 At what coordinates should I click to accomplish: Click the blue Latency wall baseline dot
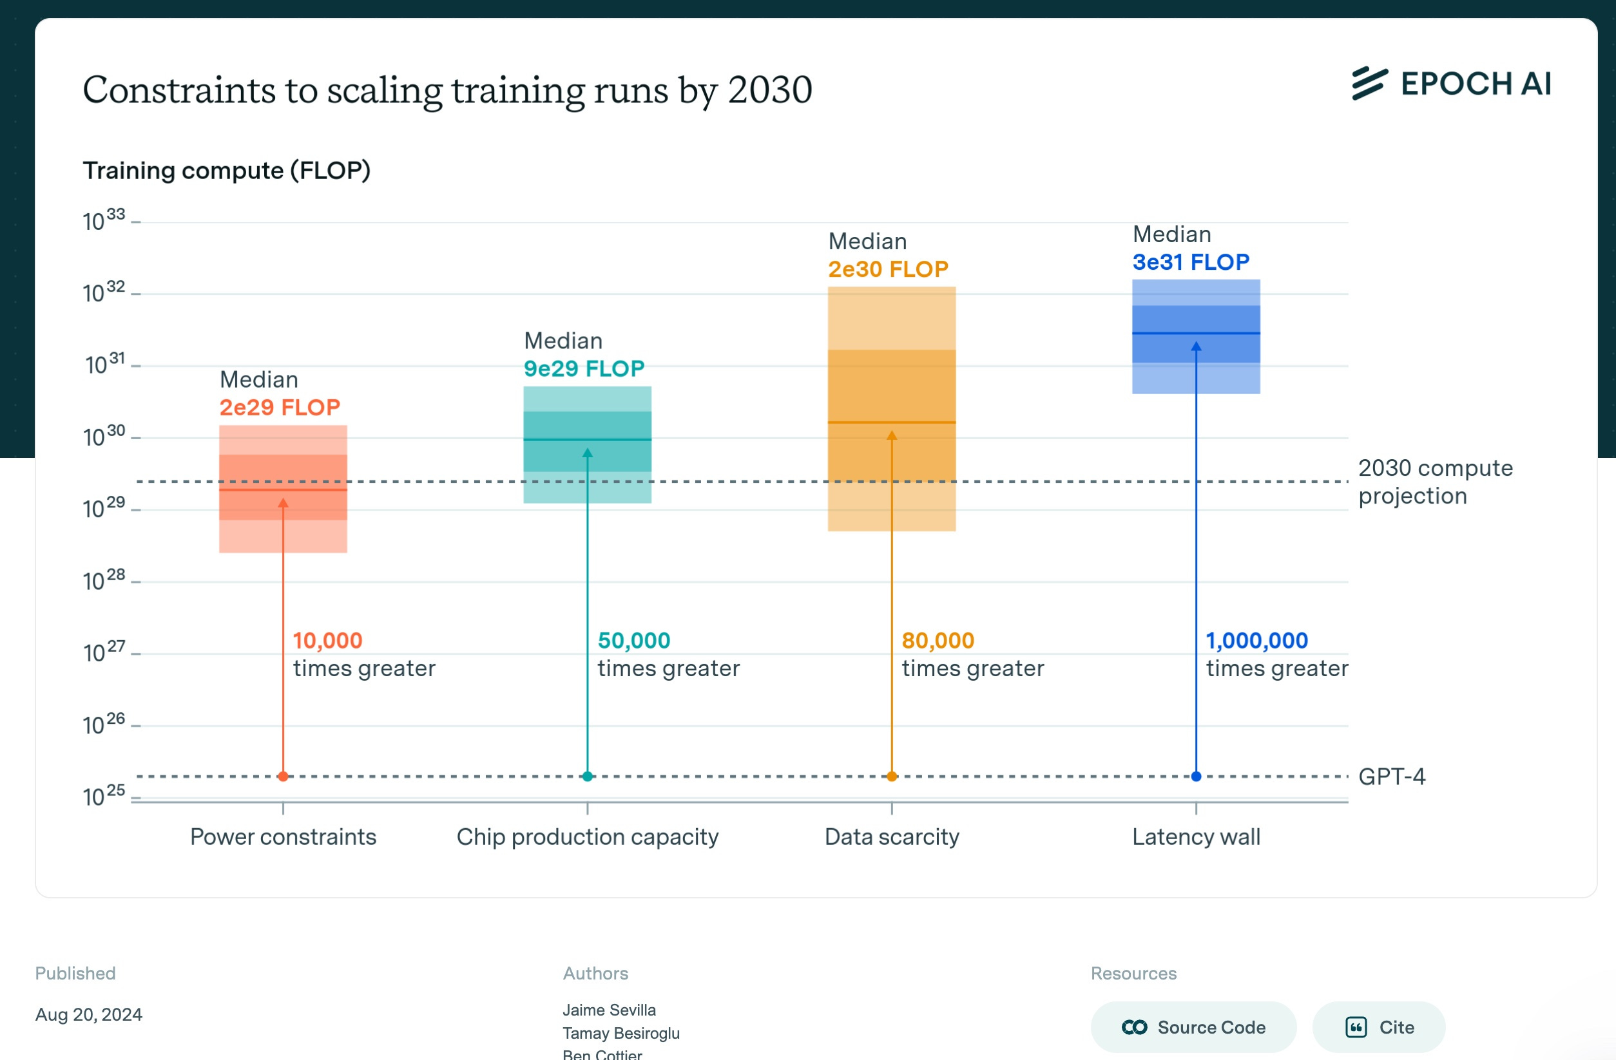tap(1196, 777)
